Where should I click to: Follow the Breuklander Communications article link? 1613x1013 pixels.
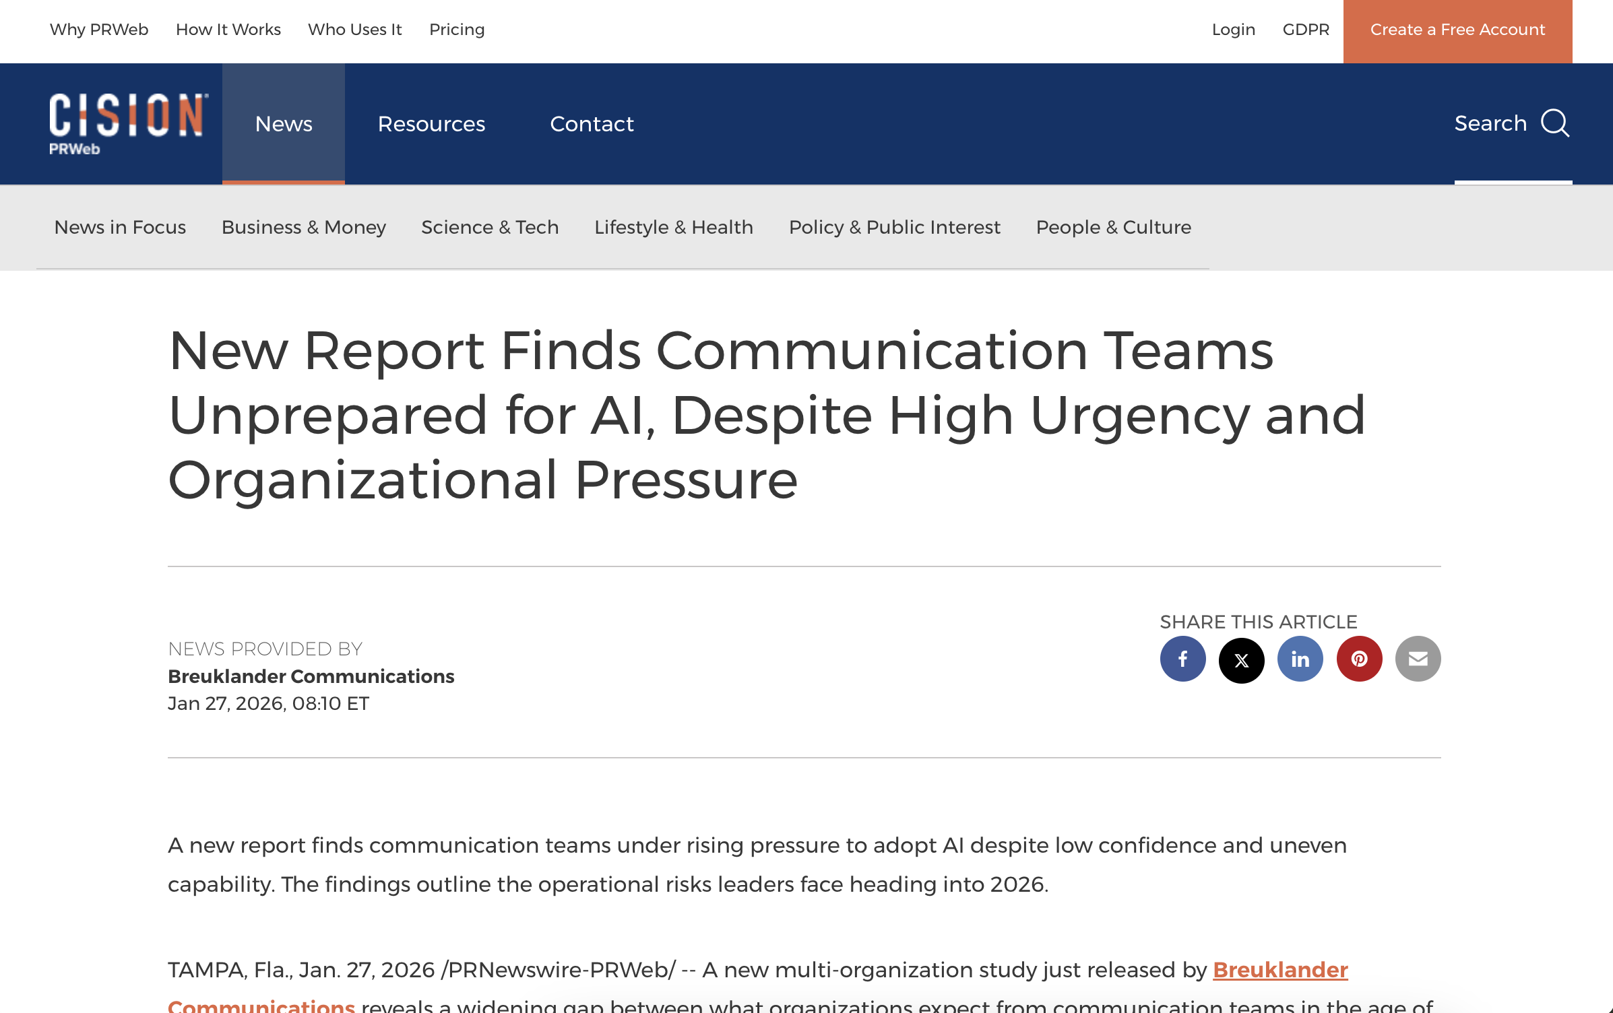pos(1279,971)
